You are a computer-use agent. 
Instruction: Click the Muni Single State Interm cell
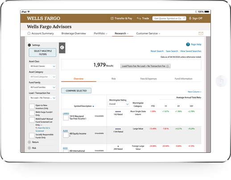tap(138, 113)
